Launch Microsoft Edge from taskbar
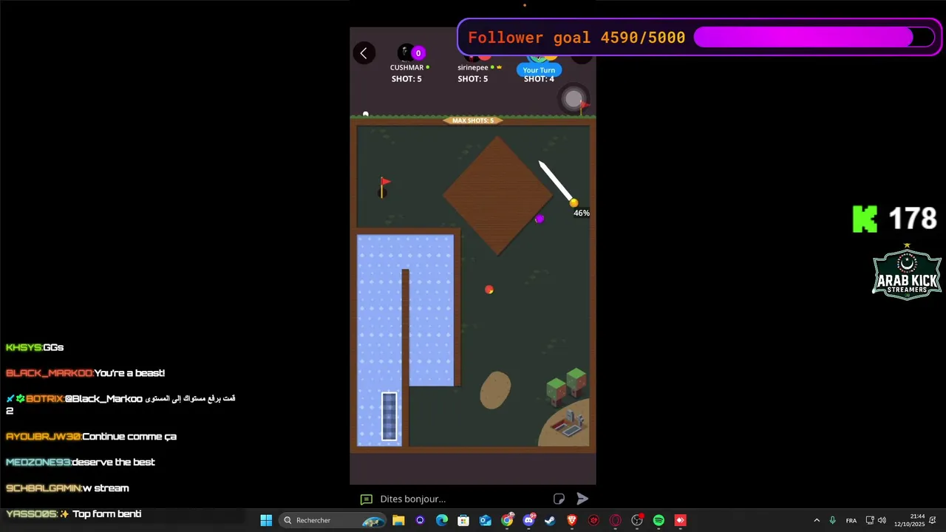Screen dimensions: 946x532 tap(442, 520)
